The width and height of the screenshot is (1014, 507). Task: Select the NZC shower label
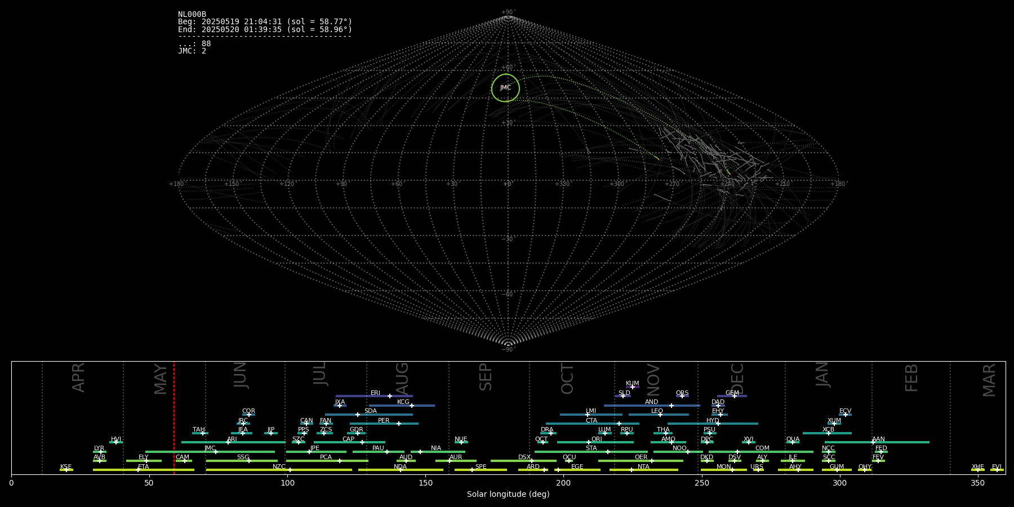click(279, 467)
